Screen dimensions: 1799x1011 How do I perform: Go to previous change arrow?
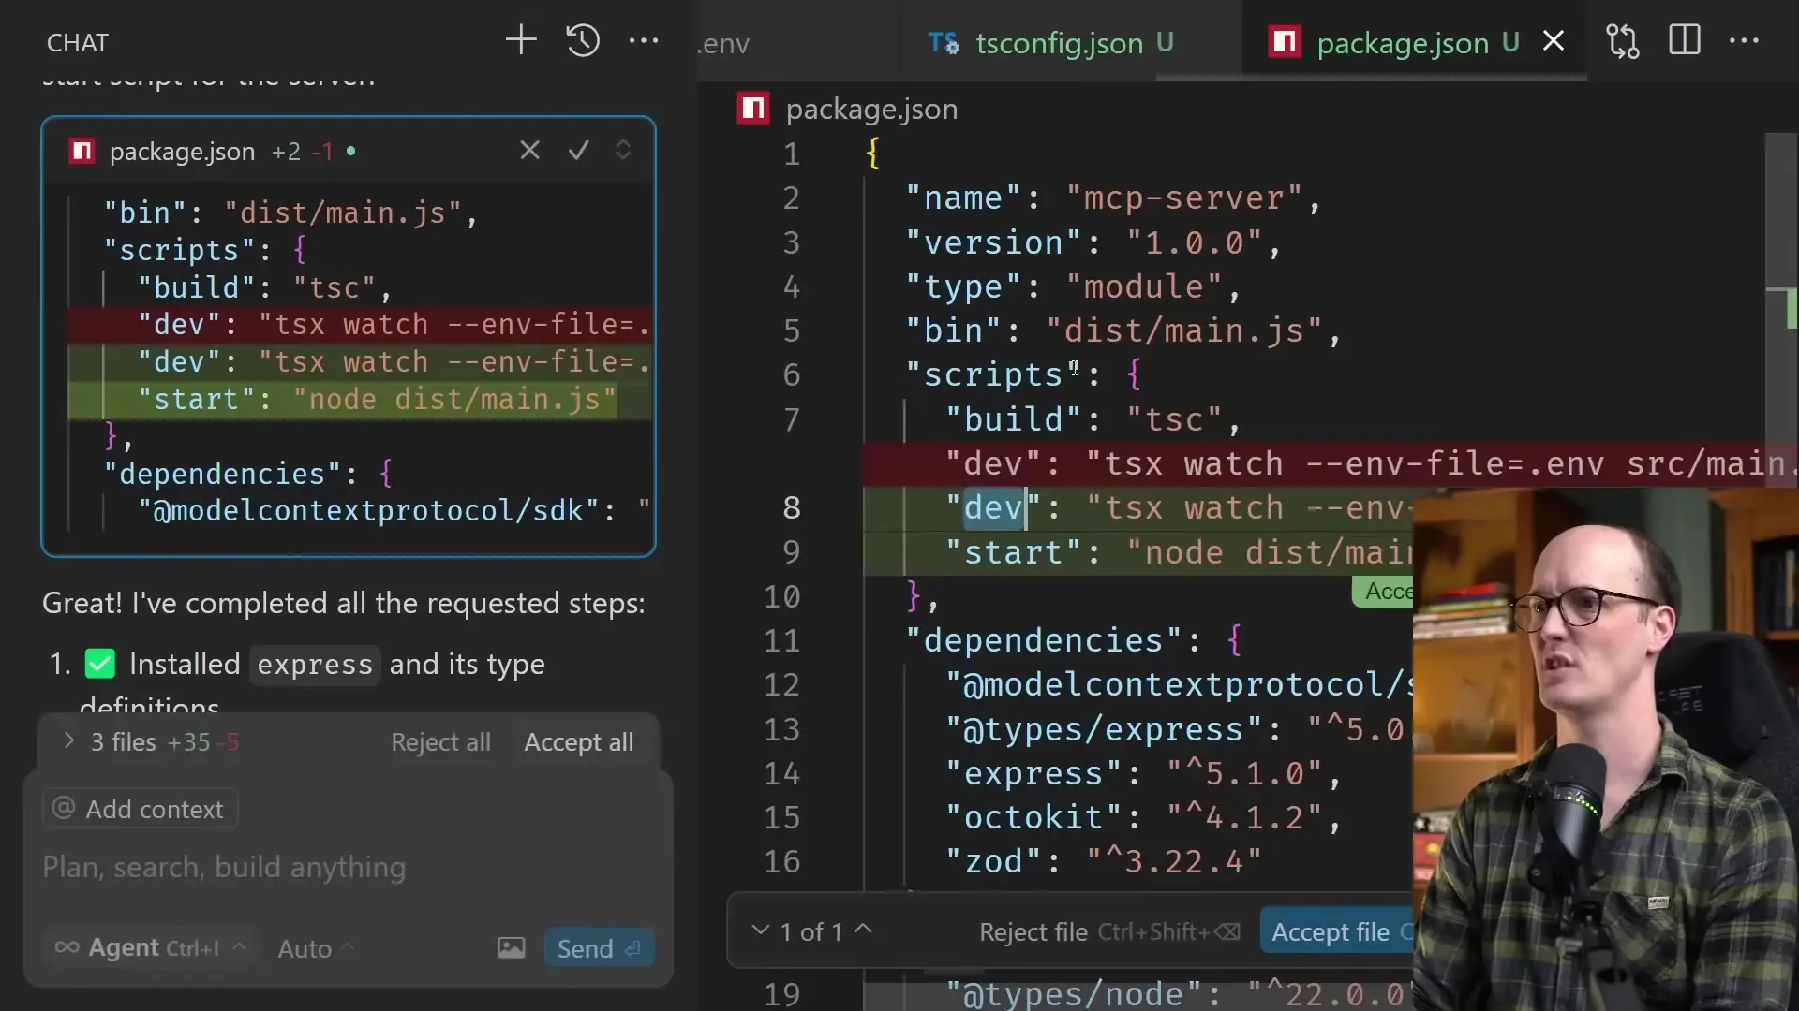tap(864, 930)
